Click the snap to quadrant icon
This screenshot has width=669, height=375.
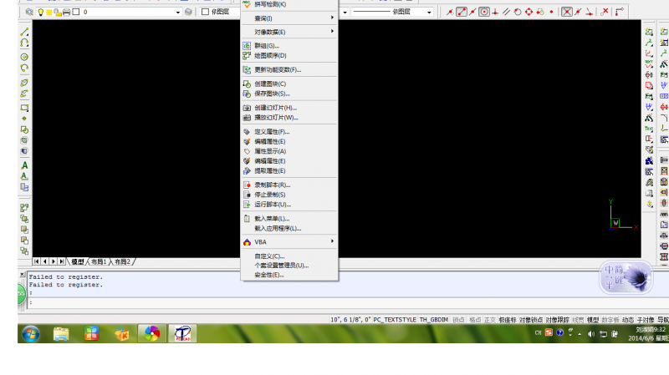point(529,12)
